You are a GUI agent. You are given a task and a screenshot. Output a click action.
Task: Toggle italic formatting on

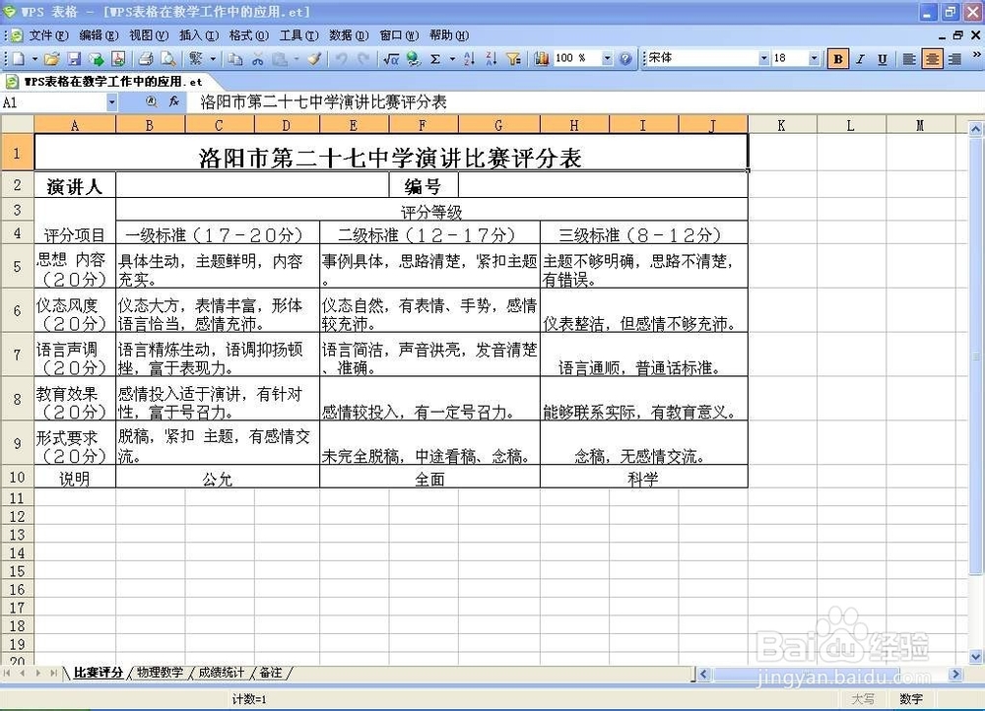point(860,58)
